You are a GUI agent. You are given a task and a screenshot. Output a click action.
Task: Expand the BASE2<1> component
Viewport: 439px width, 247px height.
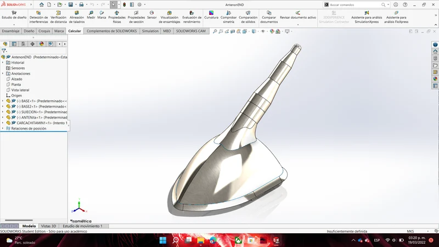pos(3,106)
